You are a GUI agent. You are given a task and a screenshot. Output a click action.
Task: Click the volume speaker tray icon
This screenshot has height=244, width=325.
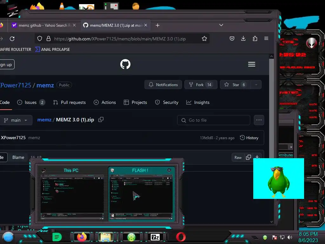coord(290,237)
